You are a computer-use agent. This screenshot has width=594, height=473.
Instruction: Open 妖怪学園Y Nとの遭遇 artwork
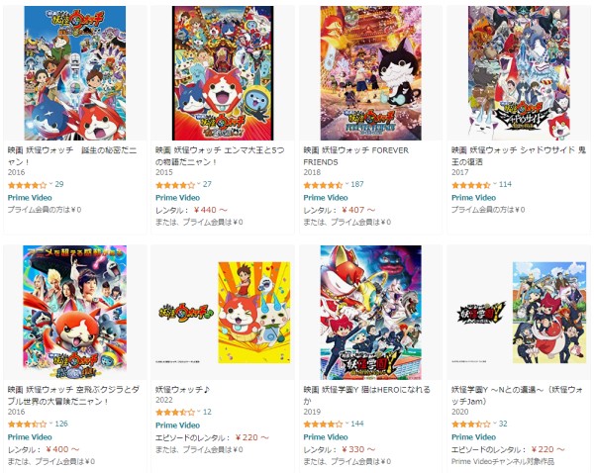[519, 313]
